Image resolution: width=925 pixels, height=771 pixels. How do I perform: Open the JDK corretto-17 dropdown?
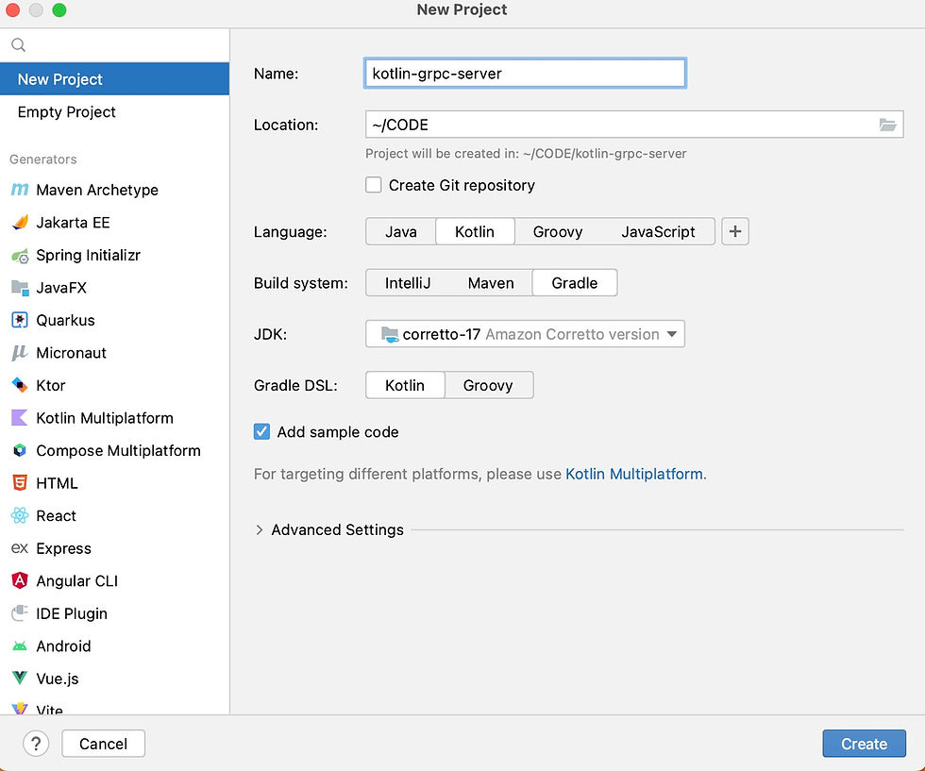coord(525,334)
